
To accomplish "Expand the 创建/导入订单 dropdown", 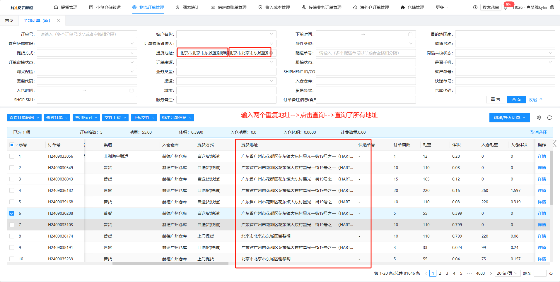I will (509, 118).
